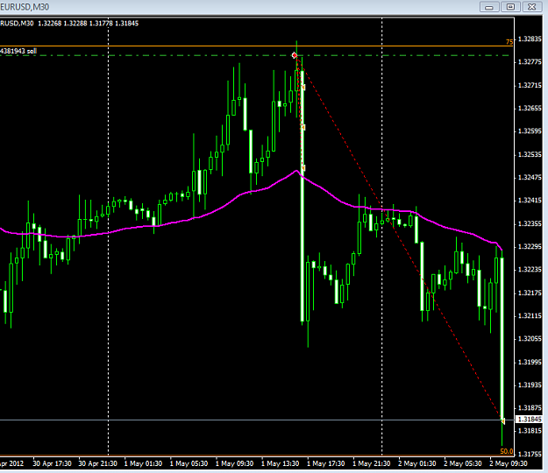
Task: Click price axis label 1.31815
Action: coord(530,431)
